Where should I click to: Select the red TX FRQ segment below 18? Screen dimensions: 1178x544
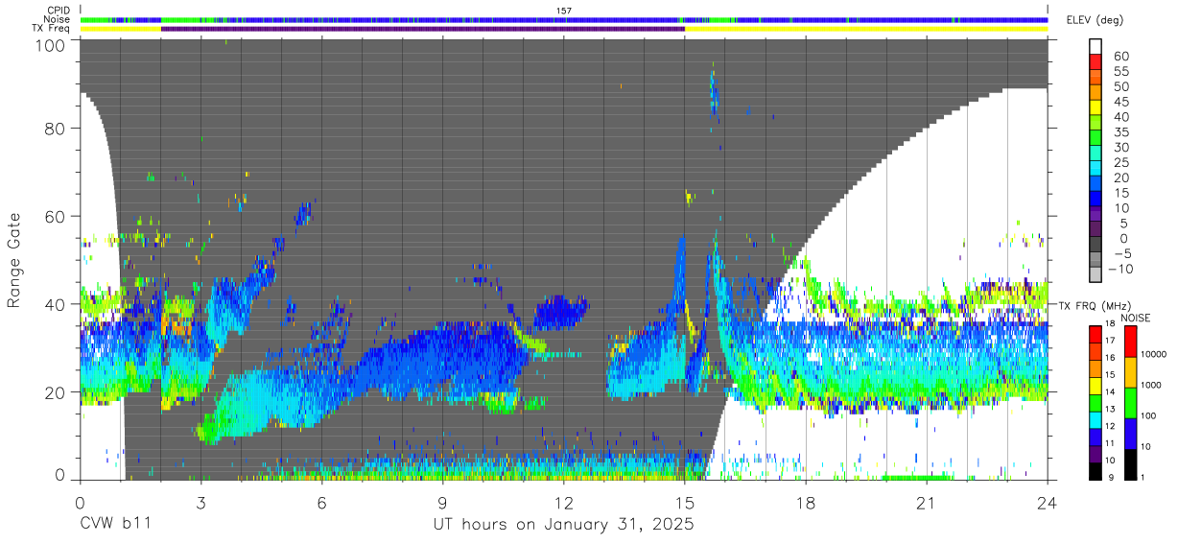[1096, 335]
